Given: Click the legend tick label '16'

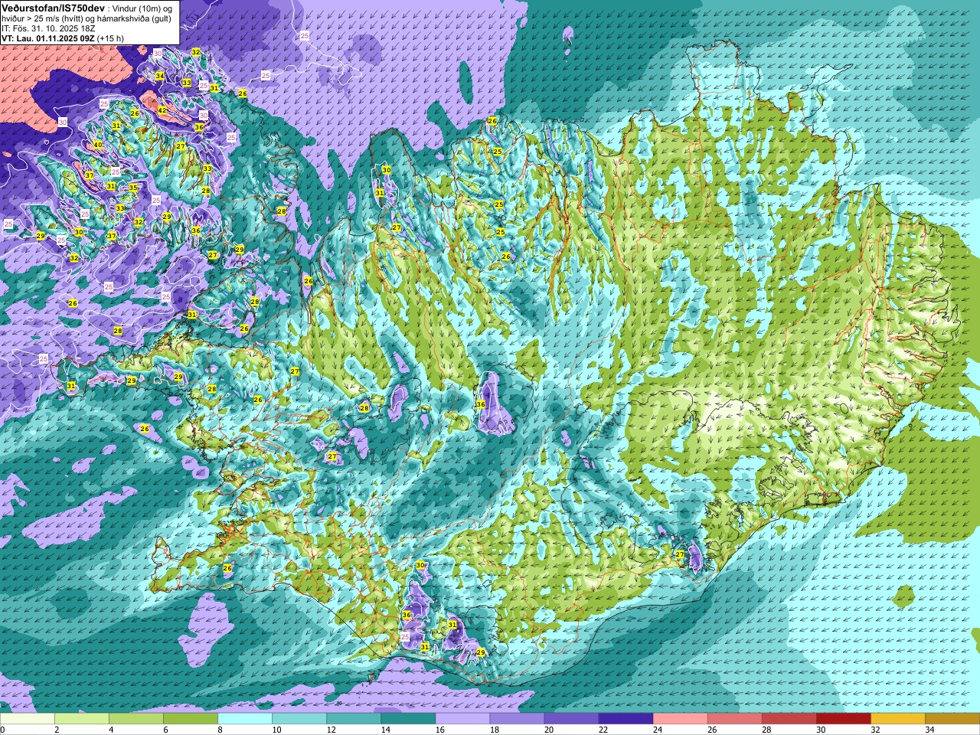Looking at the screenshot, I should tap(440, 730).
